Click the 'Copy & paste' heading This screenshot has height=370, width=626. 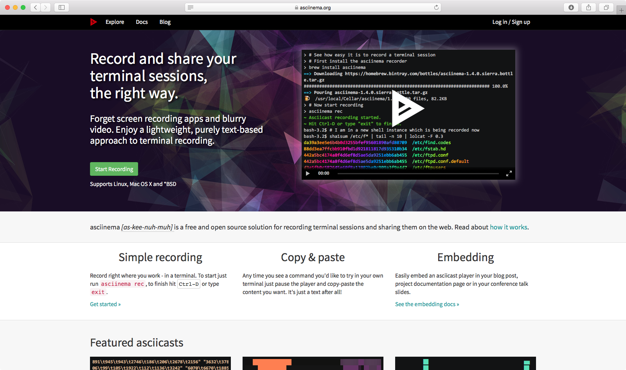click(x=313, y=257)
